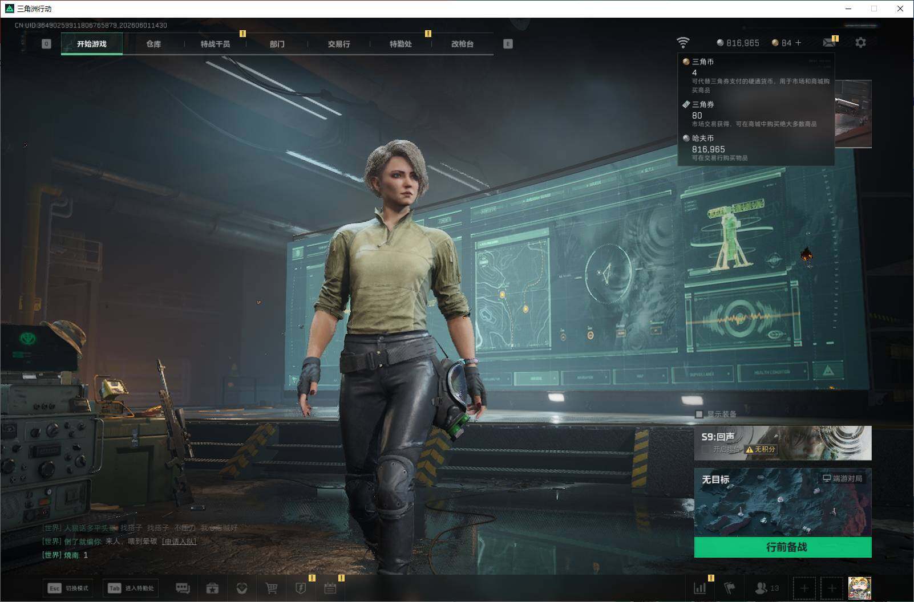Close the 三角洲行动 window
Image resolution: width=914 pixels, height=602 pixels.
(900, 9)
